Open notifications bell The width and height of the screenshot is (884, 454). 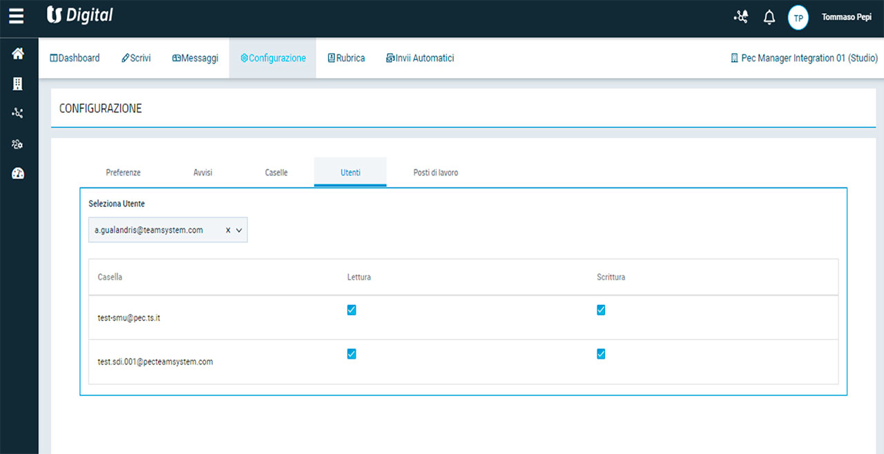point(769,17)
